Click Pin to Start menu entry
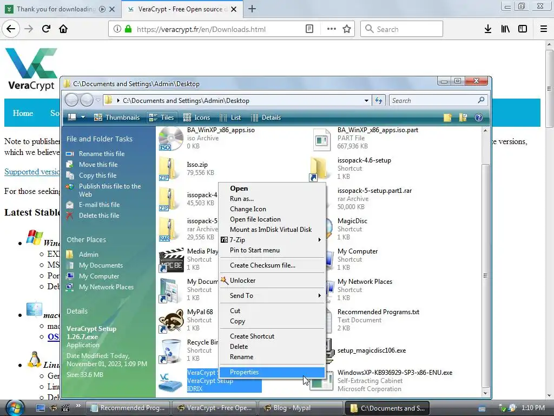The image size is (554, 416). (272, 250)
